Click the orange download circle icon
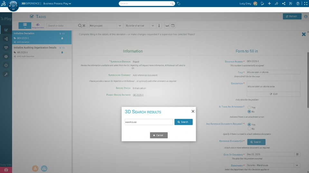The width and height of the screenshot is (309, 173). tap(35, 169)
